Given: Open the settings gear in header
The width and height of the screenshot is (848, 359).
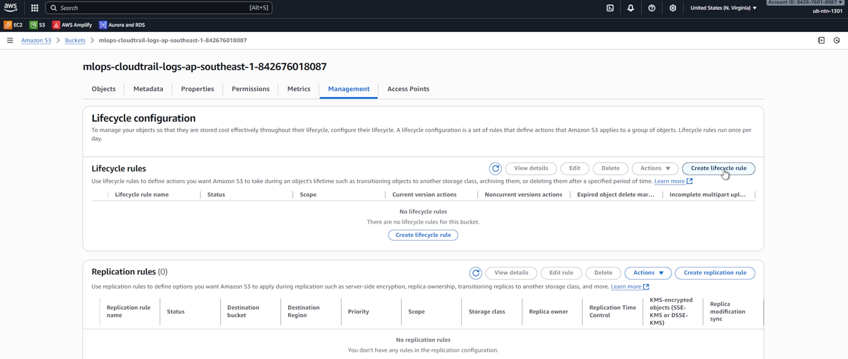Looking at the screenshot, I should [x=673, y=8].
